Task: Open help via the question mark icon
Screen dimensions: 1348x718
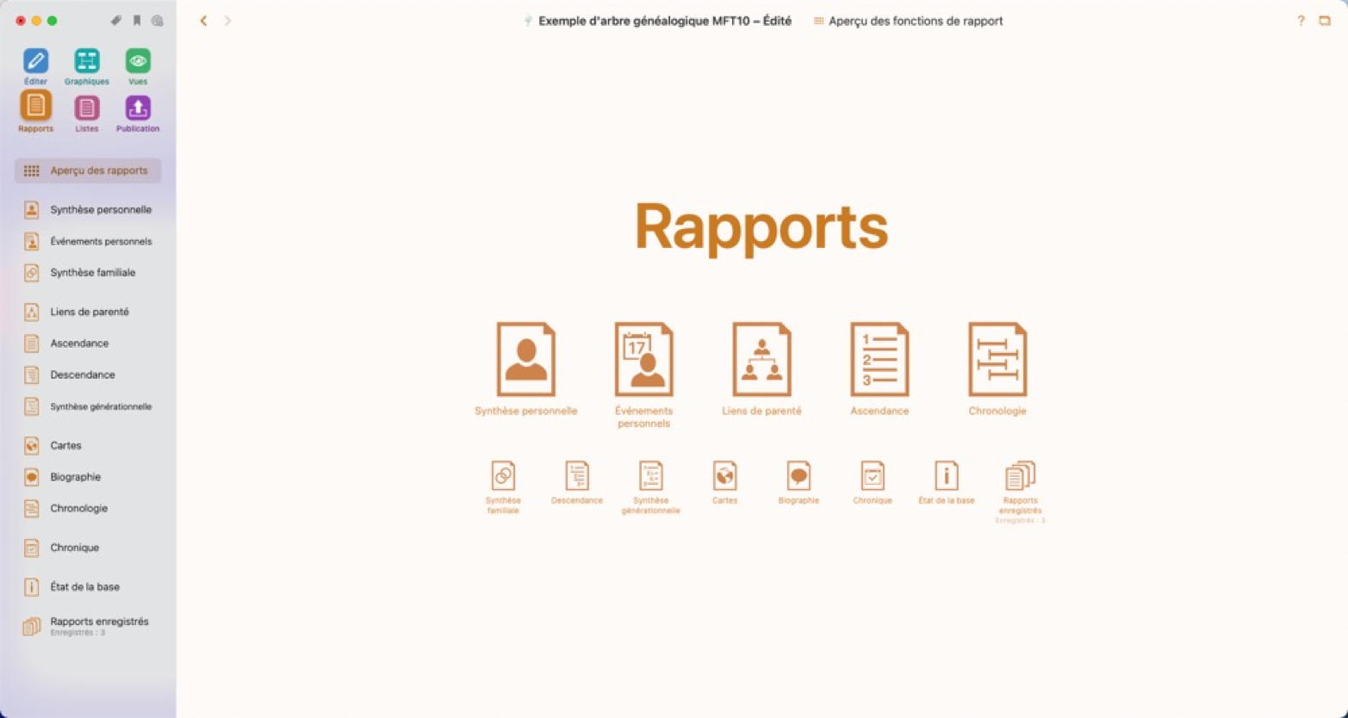Action: [x=1301, y=21]
